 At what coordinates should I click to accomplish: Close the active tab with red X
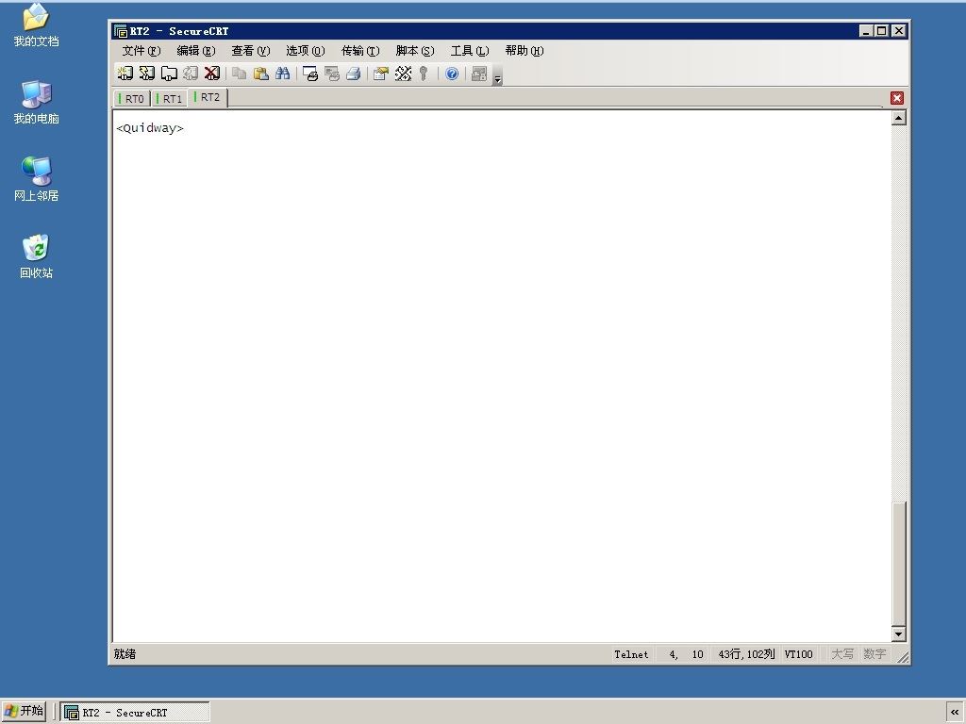[897, 98]
